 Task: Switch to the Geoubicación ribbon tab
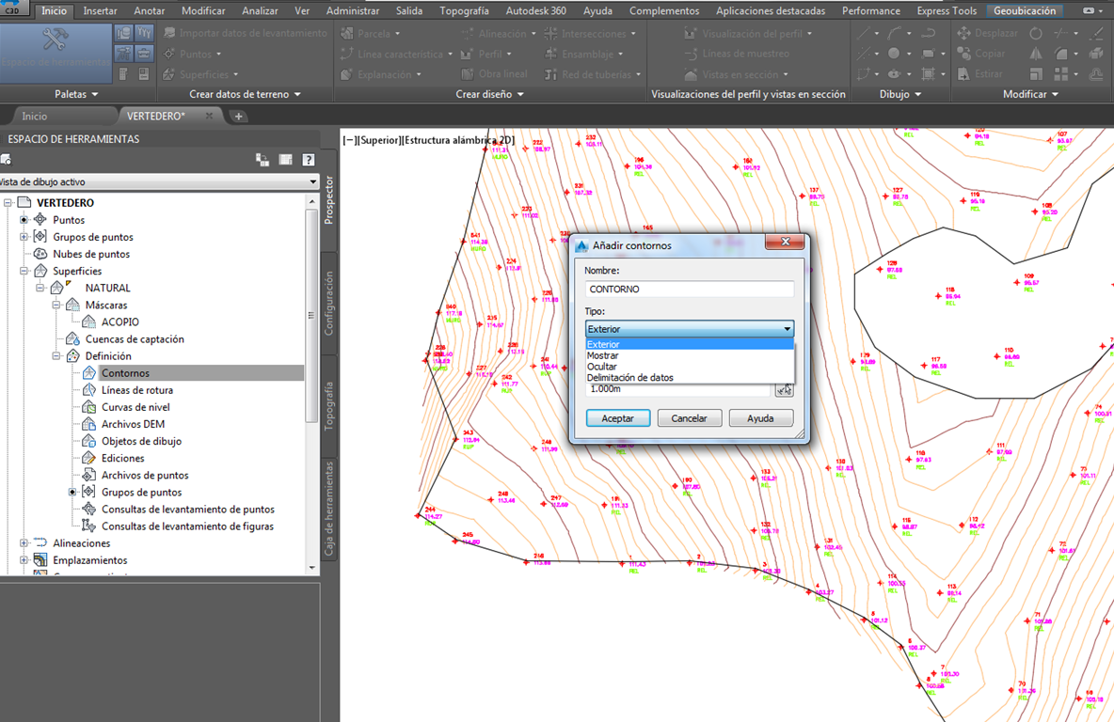pyautogui.click(x=1025, y=10)
